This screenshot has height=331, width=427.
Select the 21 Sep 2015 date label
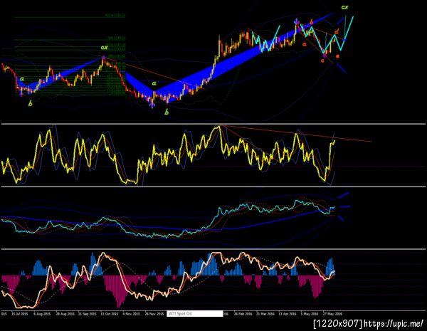(87, 314)
